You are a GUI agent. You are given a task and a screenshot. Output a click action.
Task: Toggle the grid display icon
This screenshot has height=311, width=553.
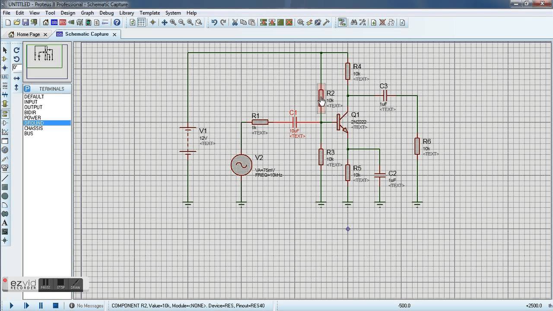(141, 22)
